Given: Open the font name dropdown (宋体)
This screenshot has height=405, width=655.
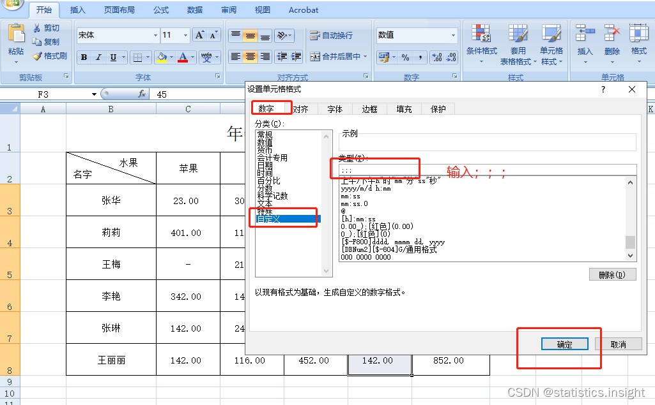Looking at the screenshot, I should point(155,36).
